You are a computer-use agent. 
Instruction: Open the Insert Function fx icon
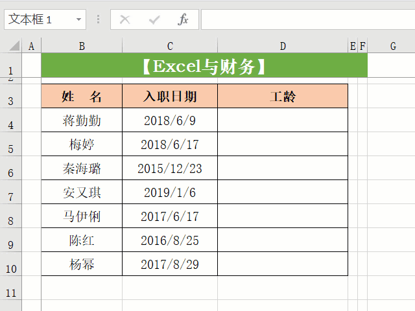pyautogui.click(x=183, y=19)
